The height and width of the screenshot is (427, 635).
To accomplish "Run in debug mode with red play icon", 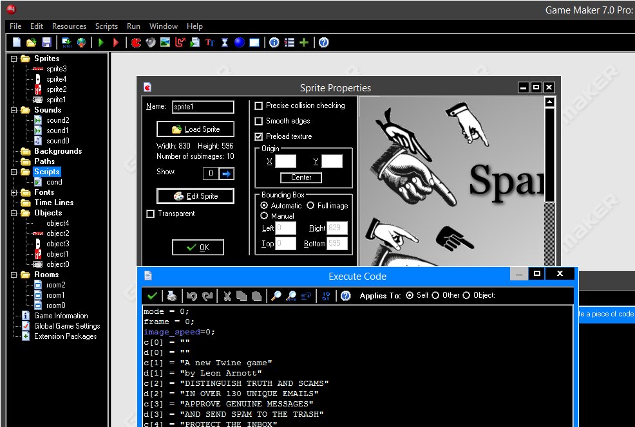I will [116, 42].
